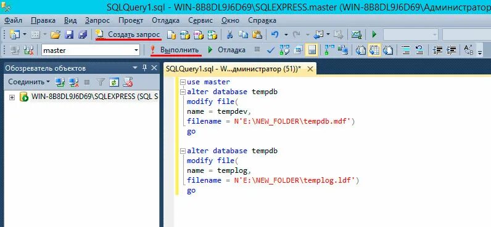Open the Соединить dropdown in Object Explorer
The width and height of the screenshot is (491, 227).
coord(29,82)
